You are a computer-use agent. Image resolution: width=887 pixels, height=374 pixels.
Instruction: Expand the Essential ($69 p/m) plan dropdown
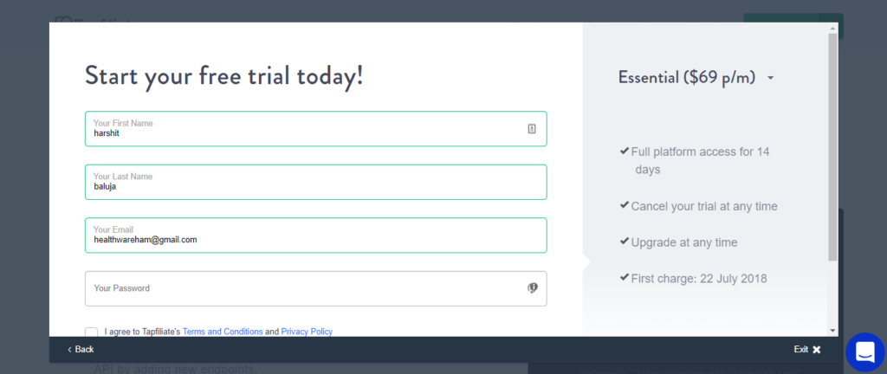coord(696,77)
